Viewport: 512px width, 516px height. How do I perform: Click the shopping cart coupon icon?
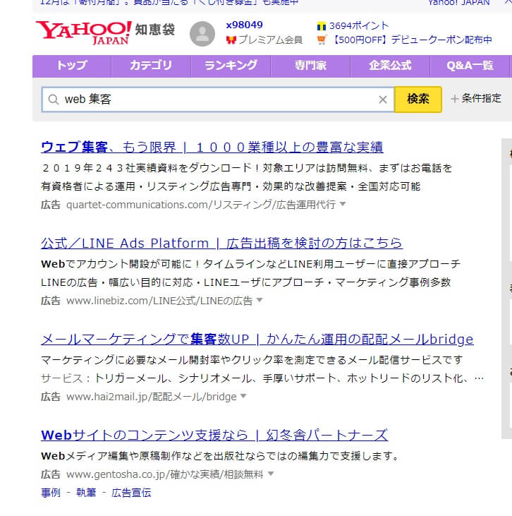(x=322, y=40)
